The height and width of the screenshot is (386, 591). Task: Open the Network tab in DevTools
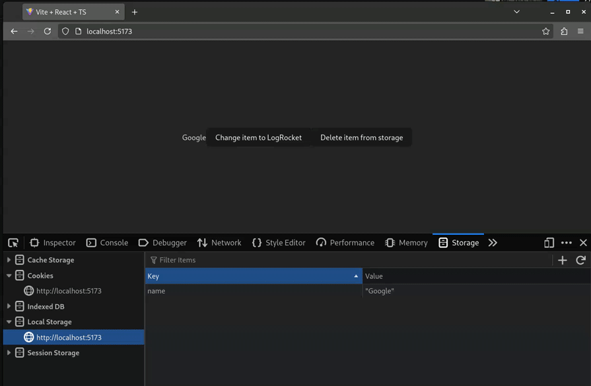(219, 242)
